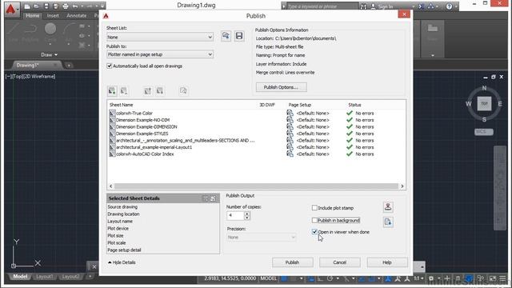The width and height of the screenshot is (512, 288).
Task: Click the Undo arrow in quick access toolbar
Action: point(75,6)
